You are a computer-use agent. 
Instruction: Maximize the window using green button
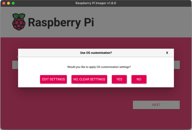coord(13,3)
